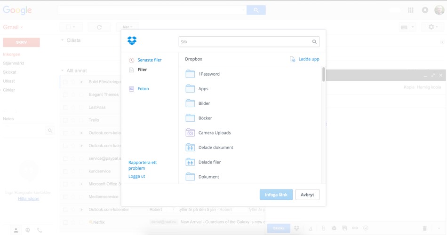Open the Stjärnmärkt label
Screen dimensions: 447x235
click(x=13, y=63)
